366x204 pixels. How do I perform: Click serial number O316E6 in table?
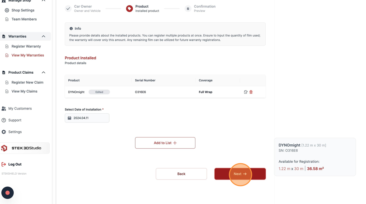(x=140, y=92)
